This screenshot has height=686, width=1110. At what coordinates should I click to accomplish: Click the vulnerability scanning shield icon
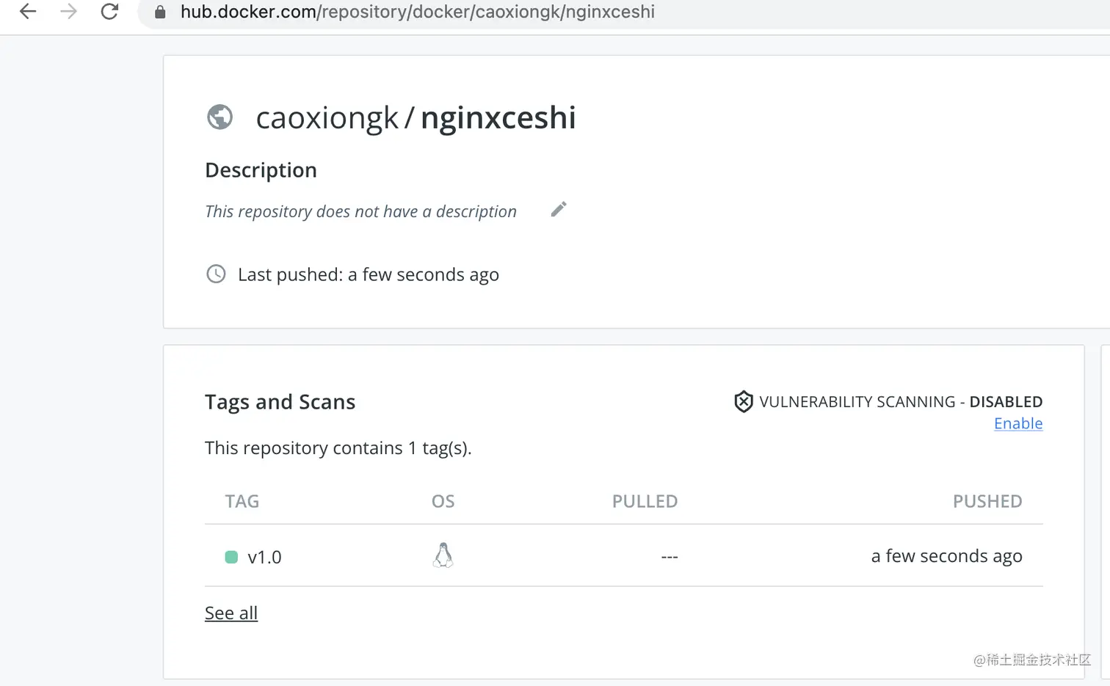pos(743,401)
